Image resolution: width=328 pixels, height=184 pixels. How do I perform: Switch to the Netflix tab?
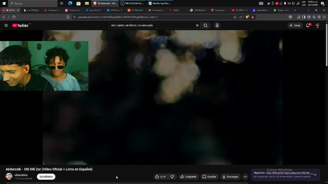177,10
